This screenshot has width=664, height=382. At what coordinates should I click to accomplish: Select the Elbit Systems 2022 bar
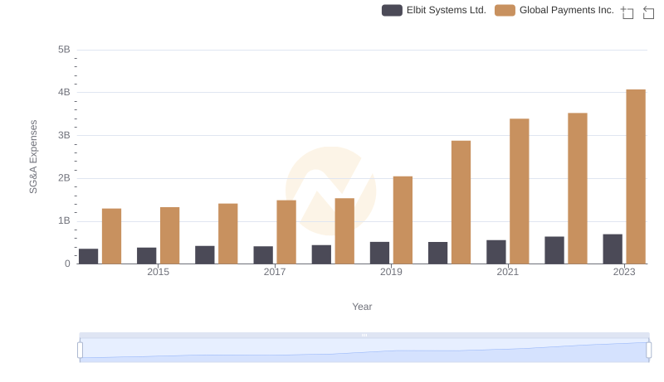(x=554, y=250)
